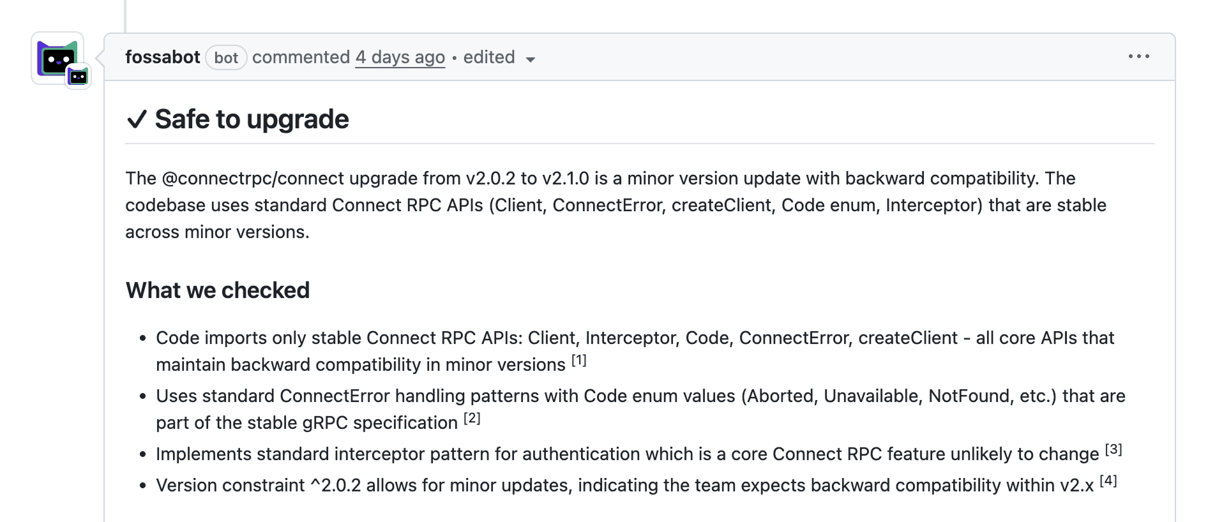Click the 'What we checked' heading
Viewport: 1208px width, 522px height.
217,290
